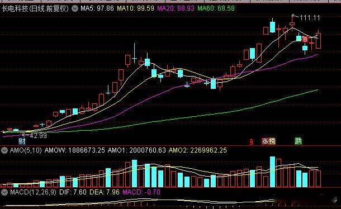Click the blue 财 finance report marker
Viewport: 341px width, 209px height.
click(x=22, y=141)
